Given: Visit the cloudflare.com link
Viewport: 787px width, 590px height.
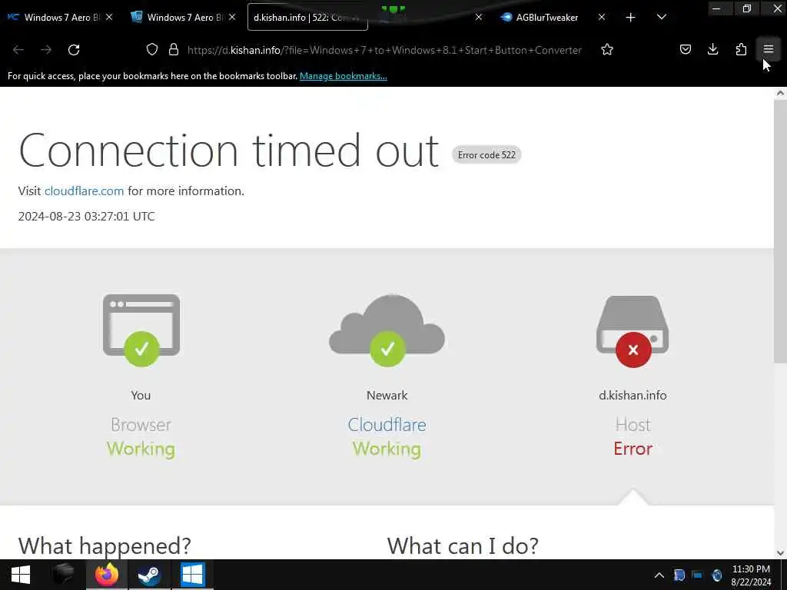Looking at the screenshot, I should (x=84, y=191).
